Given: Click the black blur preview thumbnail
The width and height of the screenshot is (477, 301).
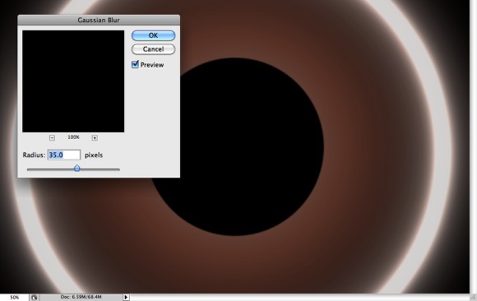Looking at the screenshot, I should [73, 81].
